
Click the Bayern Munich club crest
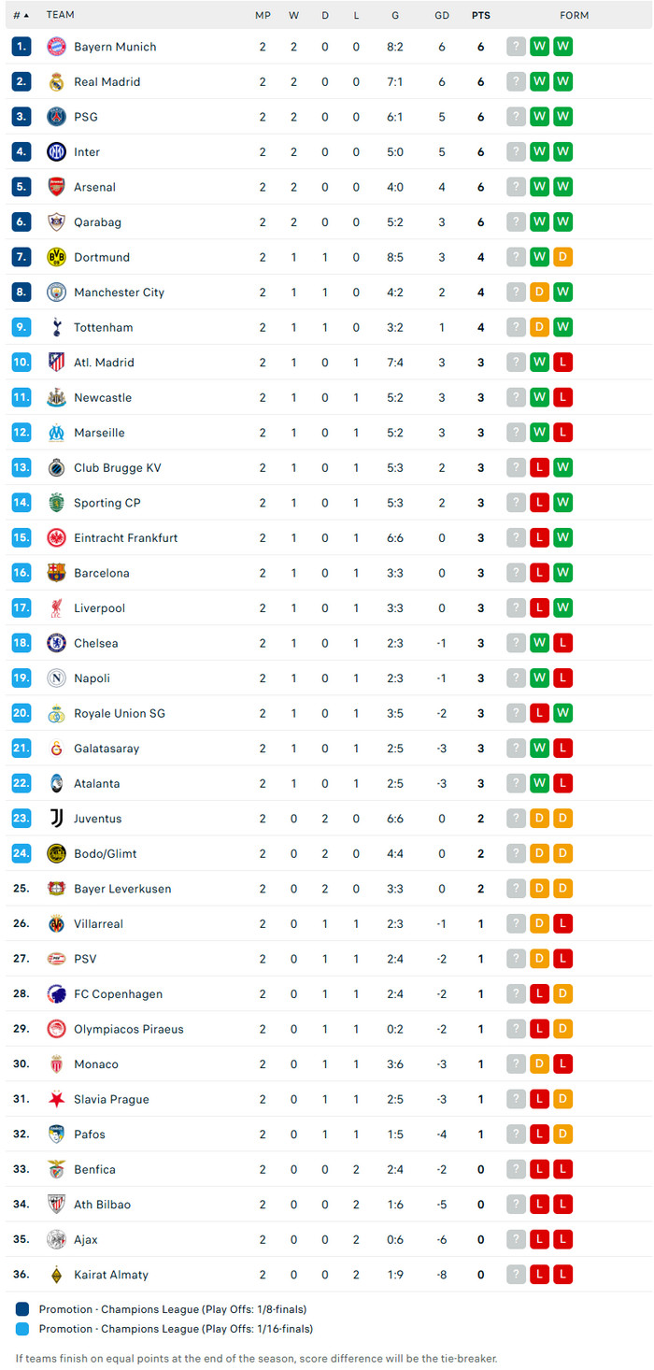click(x=56, y=47)
